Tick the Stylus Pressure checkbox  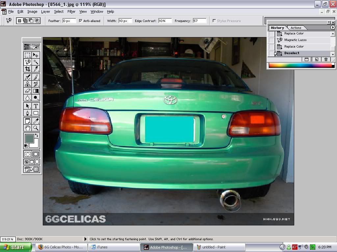point(214,21)
